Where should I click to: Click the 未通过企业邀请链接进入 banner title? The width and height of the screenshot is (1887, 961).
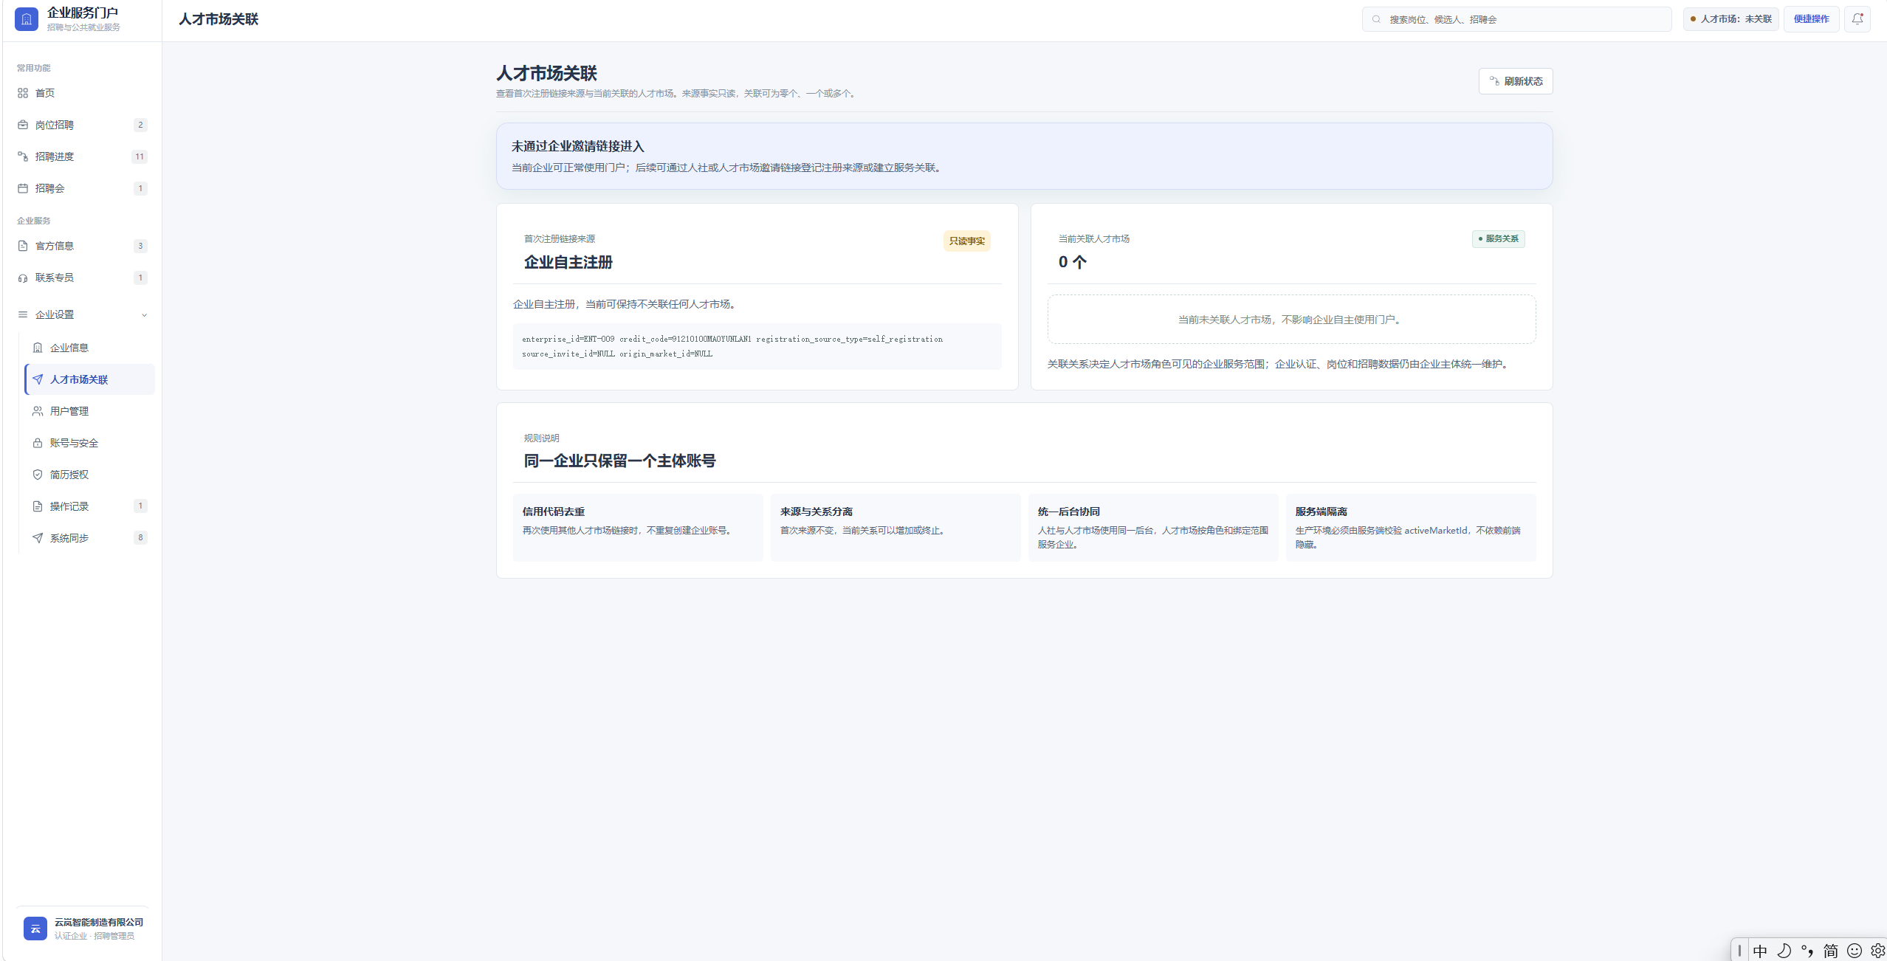pyautogui.click(x=578, y=146)
